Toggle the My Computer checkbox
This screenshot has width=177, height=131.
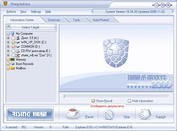[x=8, y=34]
